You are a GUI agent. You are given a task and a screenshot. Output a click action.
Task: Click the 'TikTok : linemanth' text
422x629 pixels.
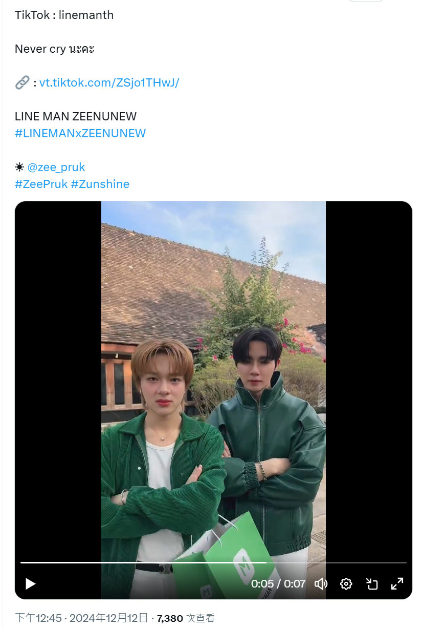[64, 15]
